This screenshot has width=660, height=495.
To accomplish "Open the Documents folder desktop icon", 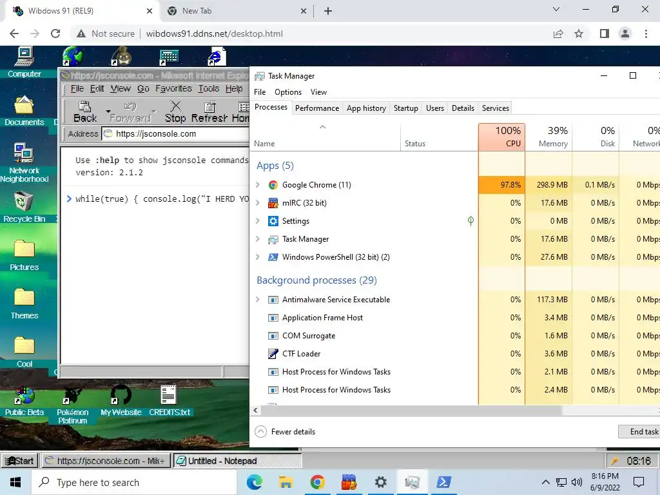I will 24,111.
